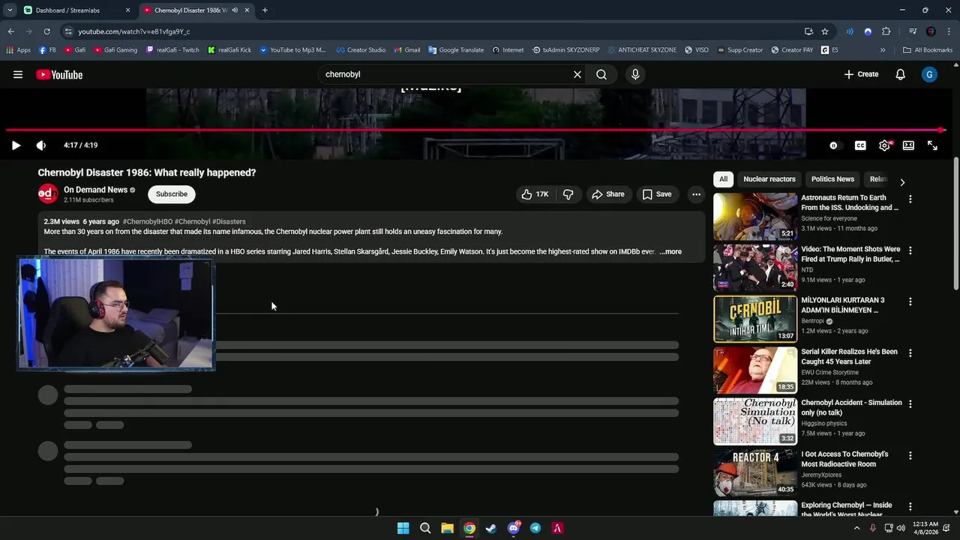Open I Got Access To Chernobyl's title
The height and width of the screenshot is (540, 960).
tap(844, 459)
